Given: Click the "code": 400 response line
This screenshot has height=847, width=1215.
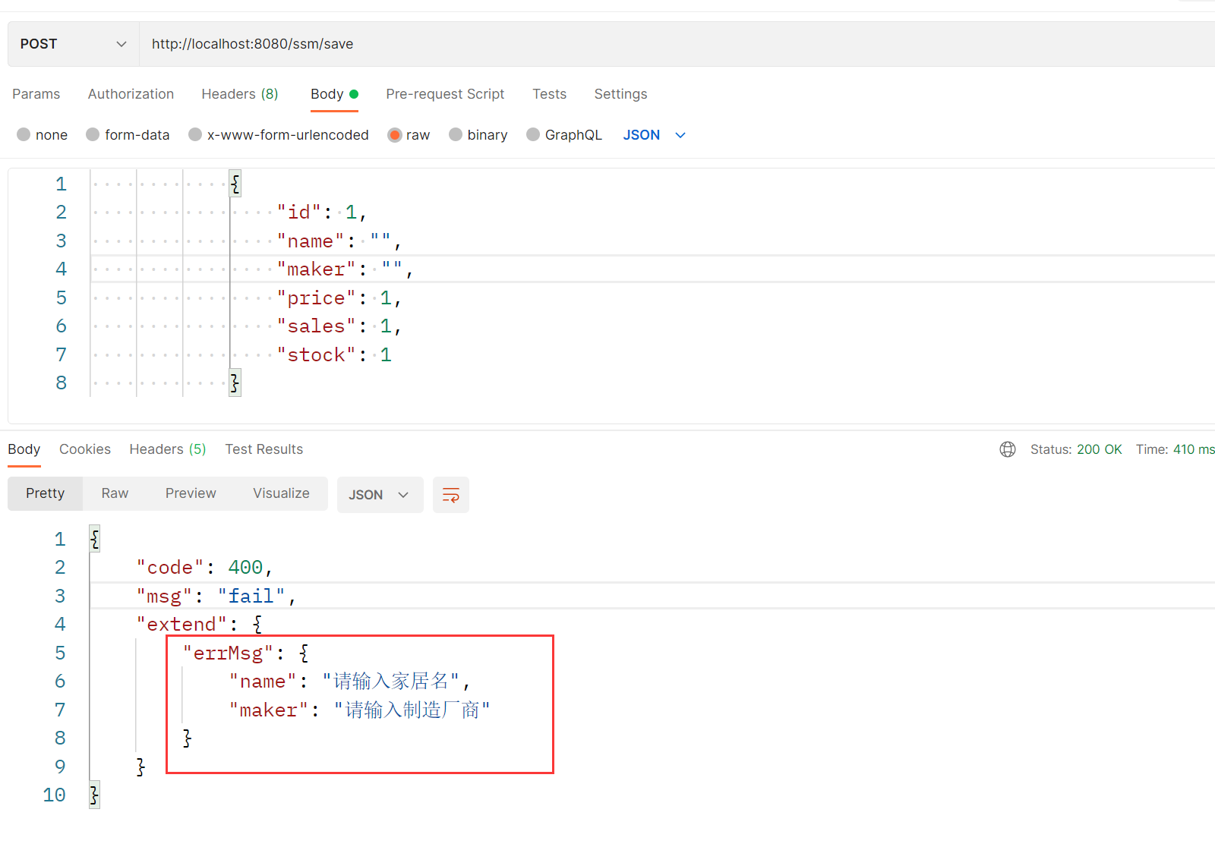Looking at the screenshot, I should point(204,568).
